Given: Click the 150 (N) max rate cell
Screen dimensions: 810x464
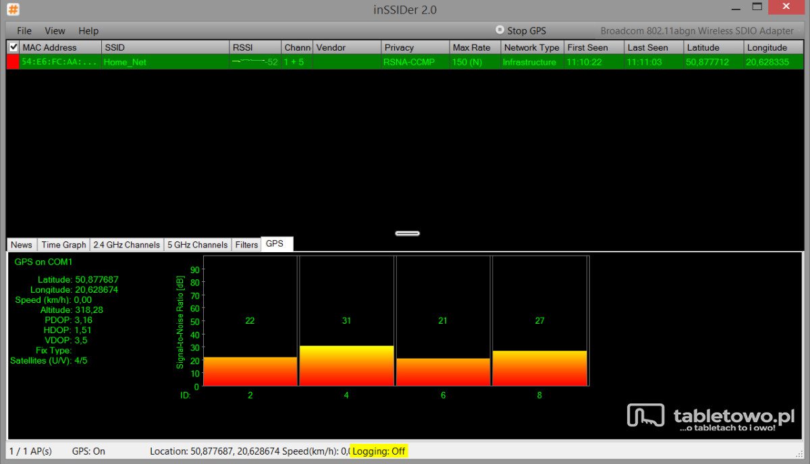Looking at the screenshot, I should (475, 62).
